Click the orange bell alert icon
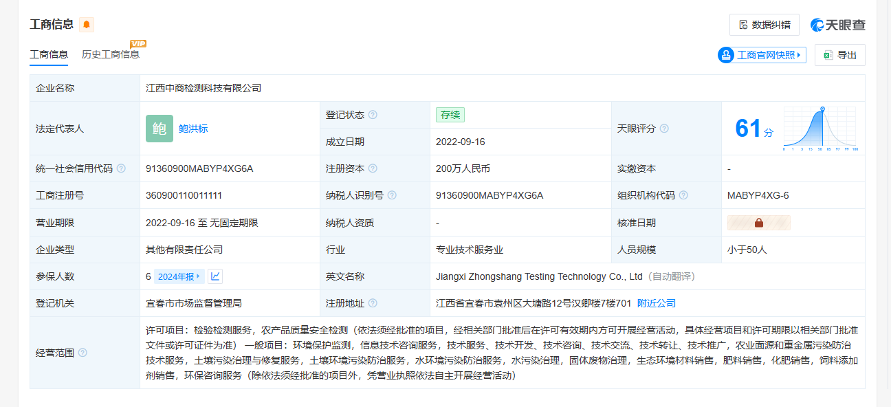The image size is (891, 407). pos(87,25)
